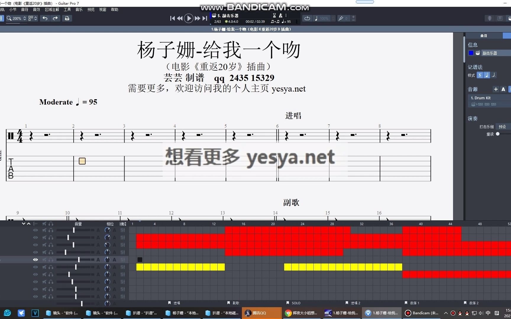Open the layout view mode selector
Viewport: 511px width, 319px height.
33,18
